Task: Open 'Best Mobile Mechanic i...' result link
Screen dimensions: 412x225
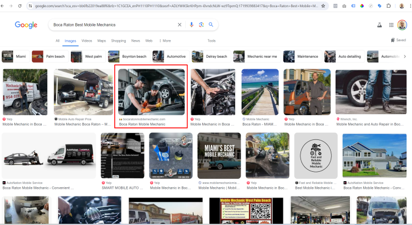Action: pyautogui.click(x=315, y=188)
